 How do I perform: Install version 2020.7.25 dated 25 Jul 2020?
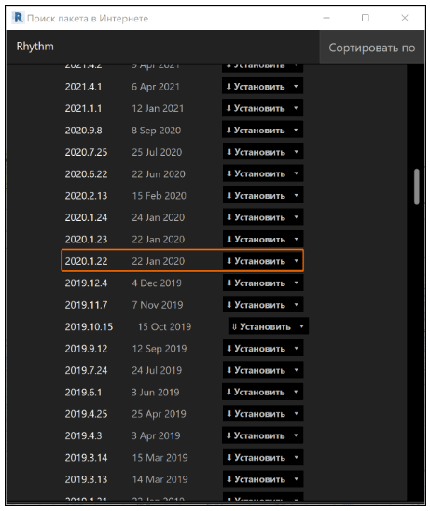tap(256, 152)
